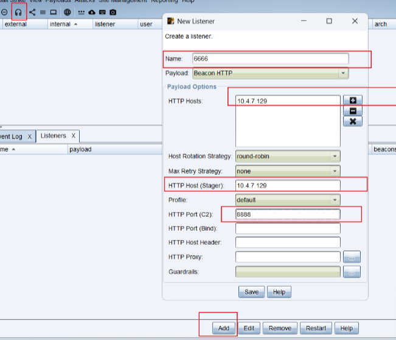Viewport: 396px width, 340px height.
Task: Open the Web Log globe icon
Action: (x=67, y=12)
